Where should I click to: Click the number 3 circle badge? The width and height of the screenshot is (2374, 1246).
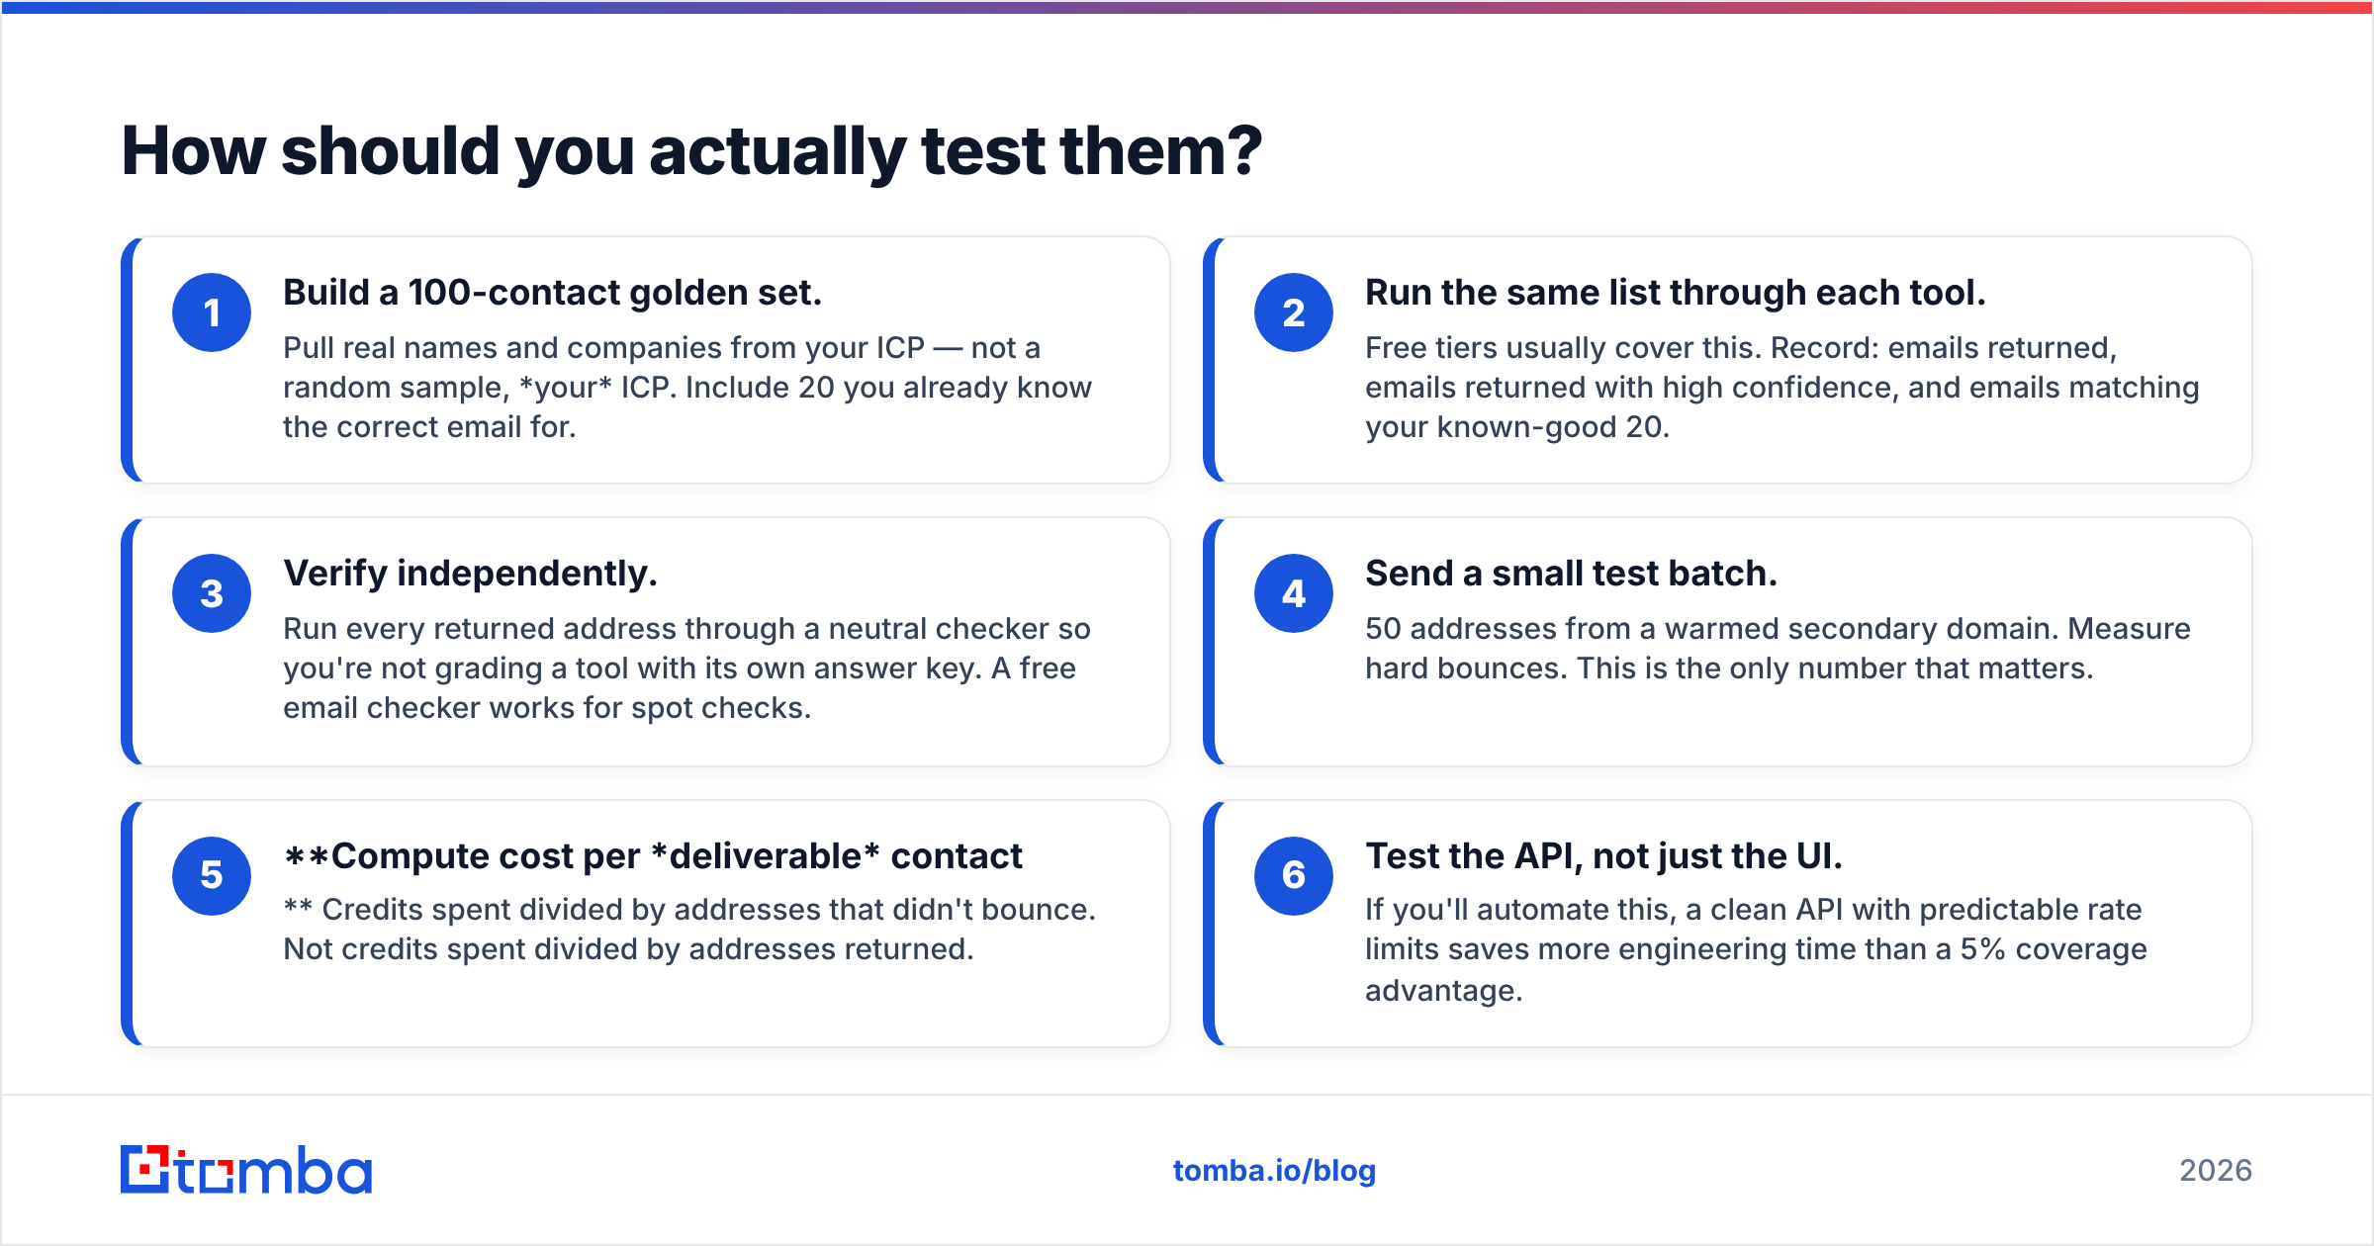click(212, 593)
